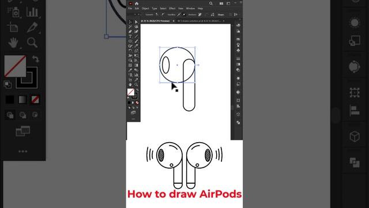Close the 25% RGB/CPU Preview tab
The height and width of the screenshot is (208, 369).
(x=174, y=21)
